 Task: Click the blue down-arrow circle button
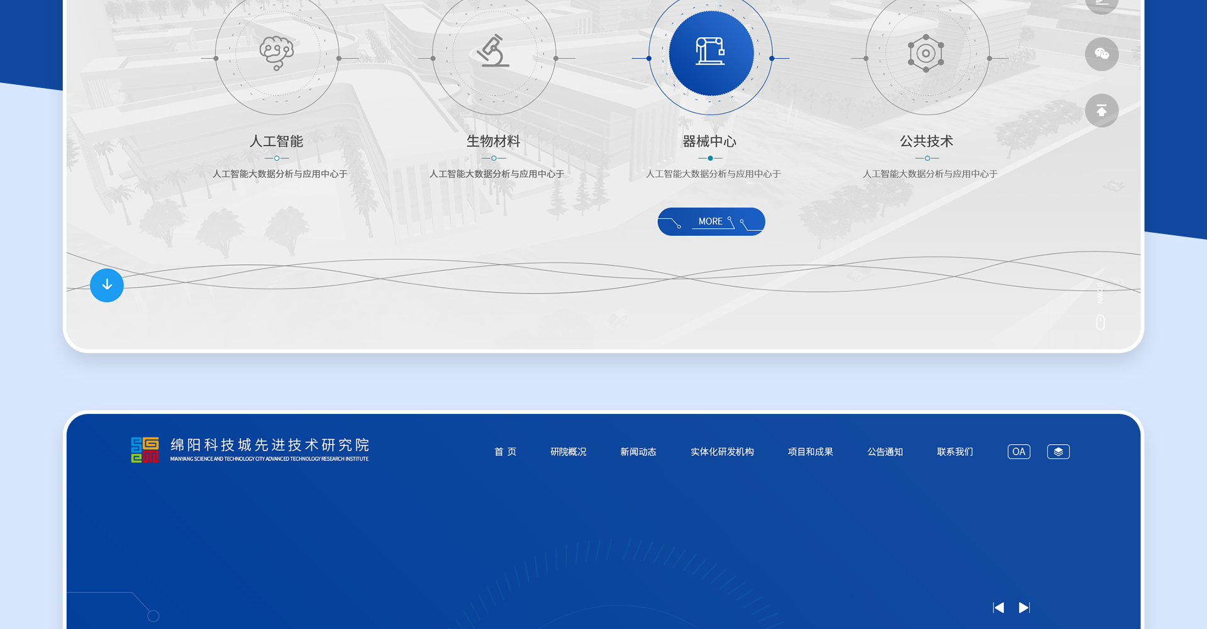click(x=107, y=285)
